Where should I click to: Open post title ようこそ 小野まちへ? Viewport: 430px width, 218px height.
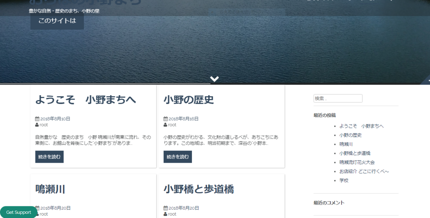pos(86,100)
